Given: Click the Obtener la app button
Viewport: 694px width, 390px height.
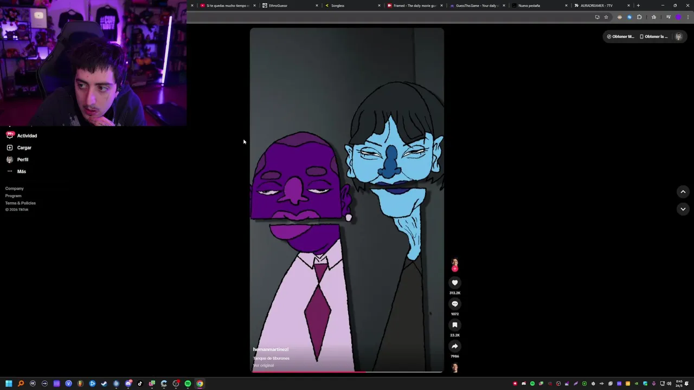Looking at the screenshot, I should 653,36.
